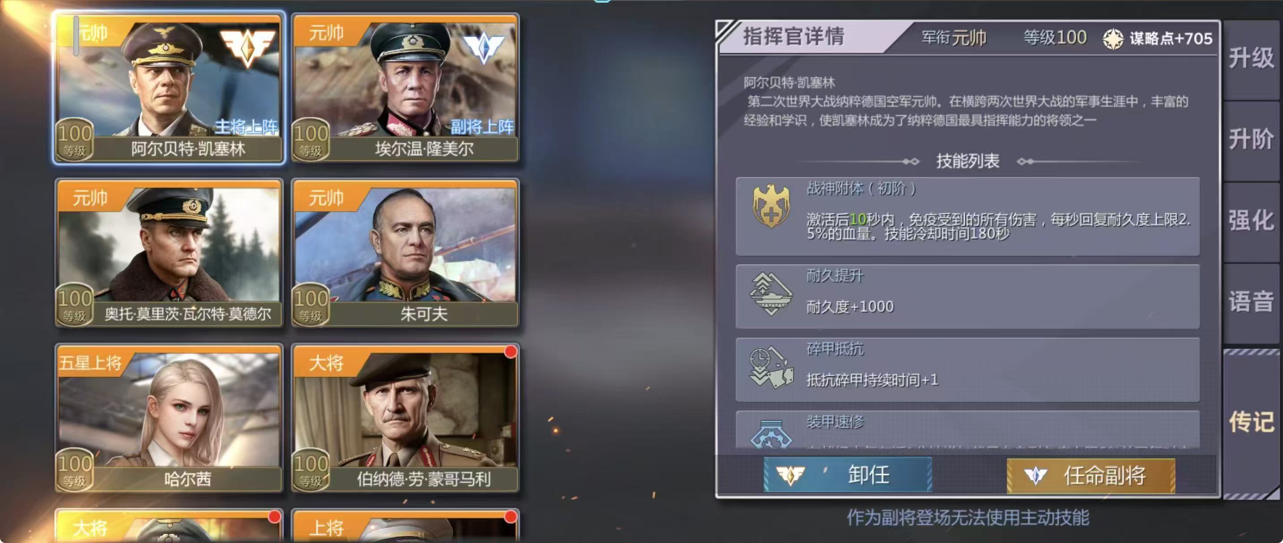Screen dimensions: 1283x543
Task: Select commander 哈尔茜 portrait card
Action: pos(170,419)
